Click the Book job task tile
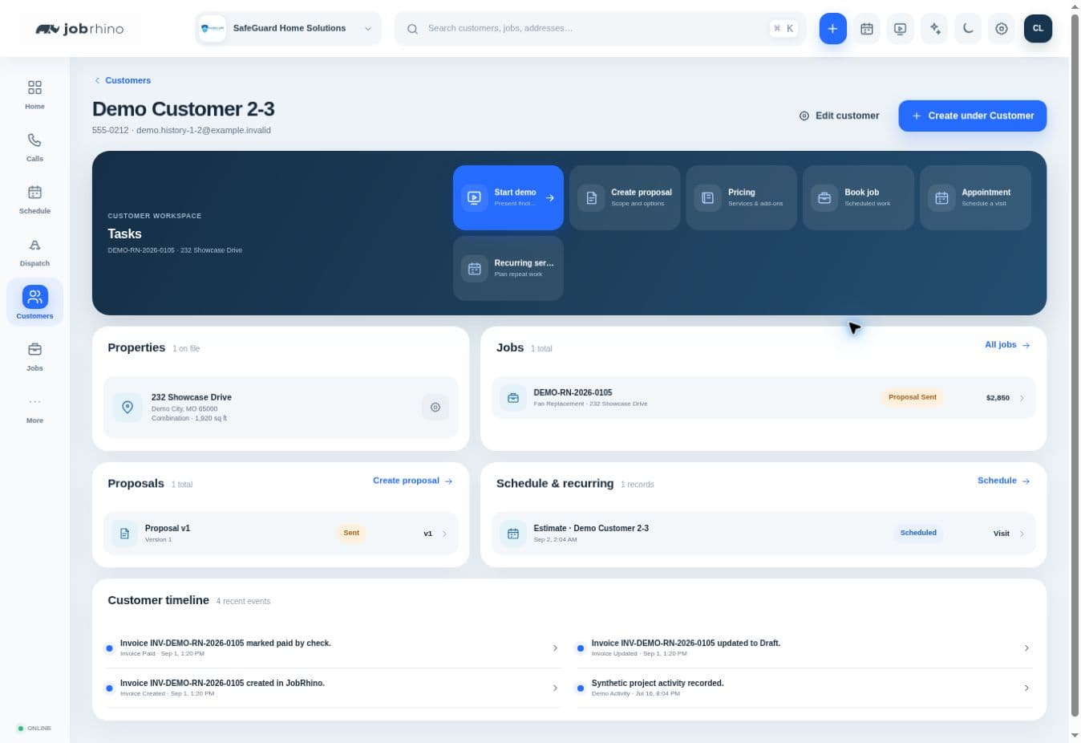Image resolution: width=1081 pixels, height=743 pixels. (x=858, y=197)
